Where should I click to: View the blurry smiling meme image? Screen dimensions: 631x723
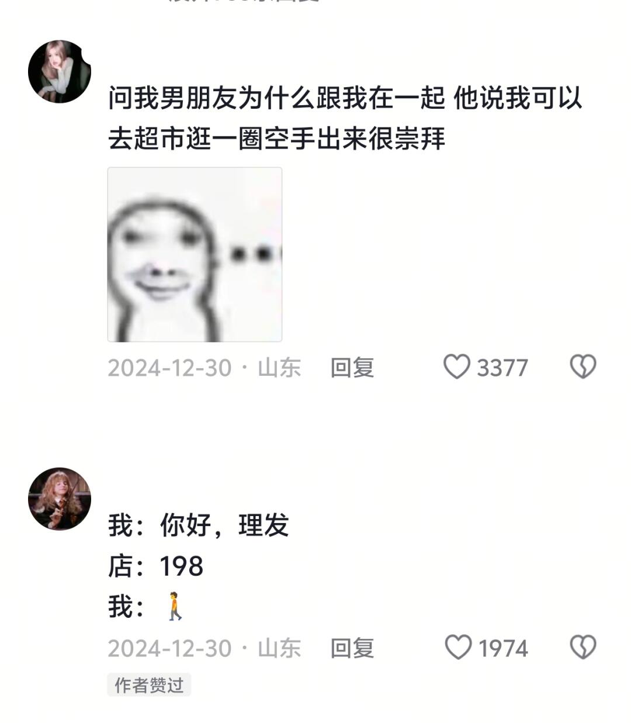195,254
